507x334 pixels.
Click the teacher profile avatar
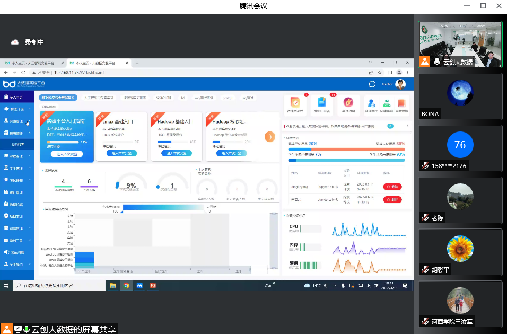coord(400,84)
